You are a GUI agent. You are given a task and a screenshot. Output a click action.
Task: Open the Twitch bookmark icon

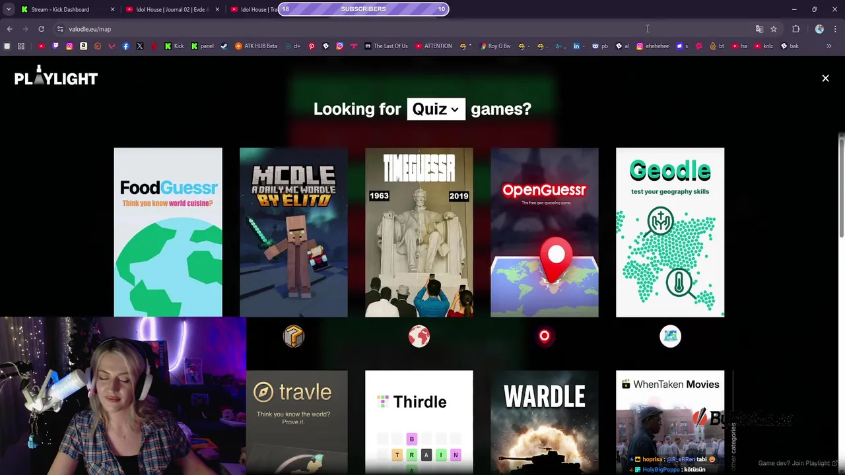tap(55, 46)
